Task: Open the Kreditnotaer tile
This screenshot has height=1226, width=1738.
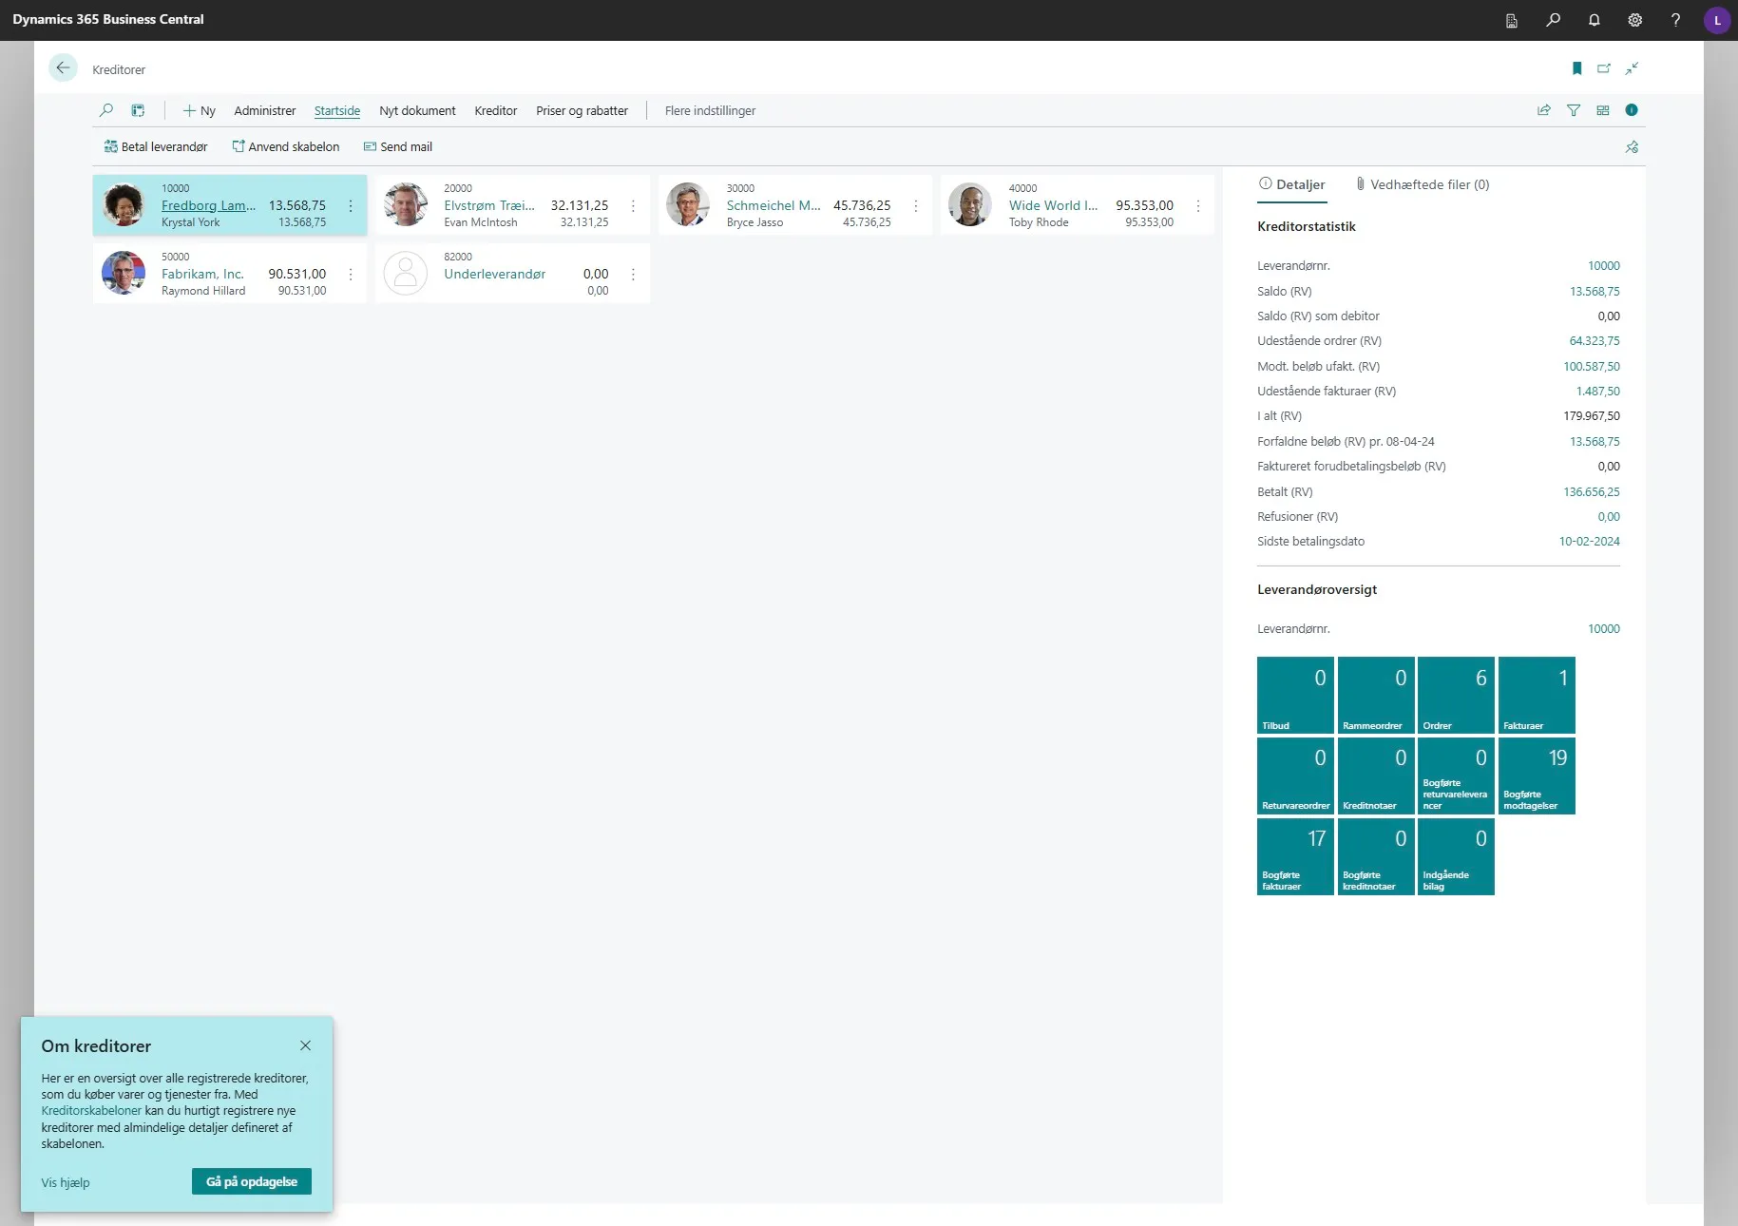Action: point(1376,776)
